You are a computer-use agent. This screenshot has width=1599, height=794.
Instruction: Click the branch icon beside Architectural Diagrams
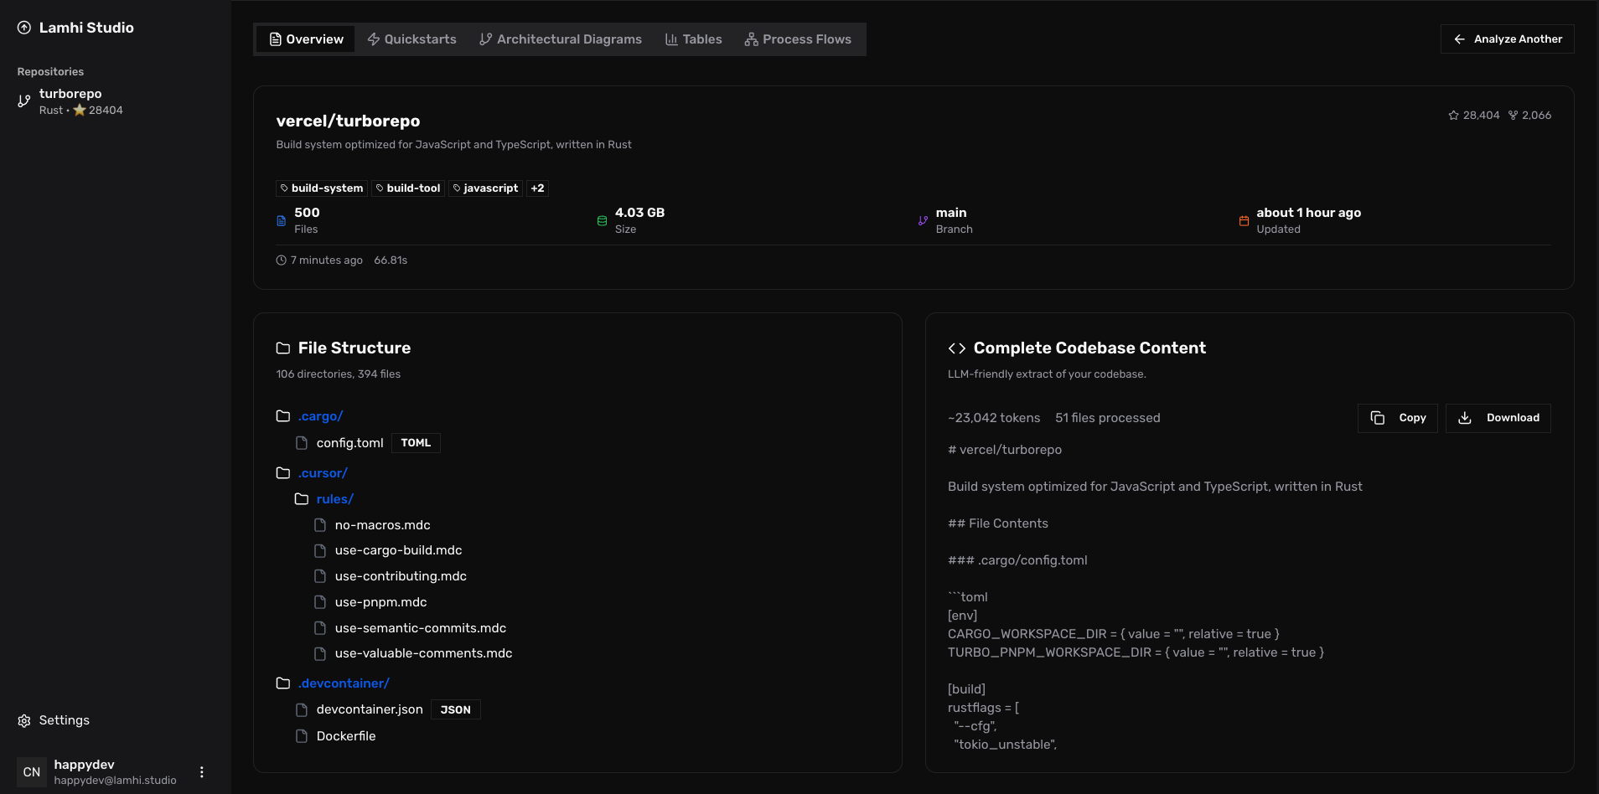(486, 39)
